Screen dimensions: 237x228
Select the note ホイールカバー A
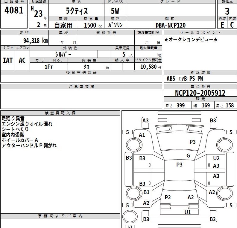click(x=20, y=140)
